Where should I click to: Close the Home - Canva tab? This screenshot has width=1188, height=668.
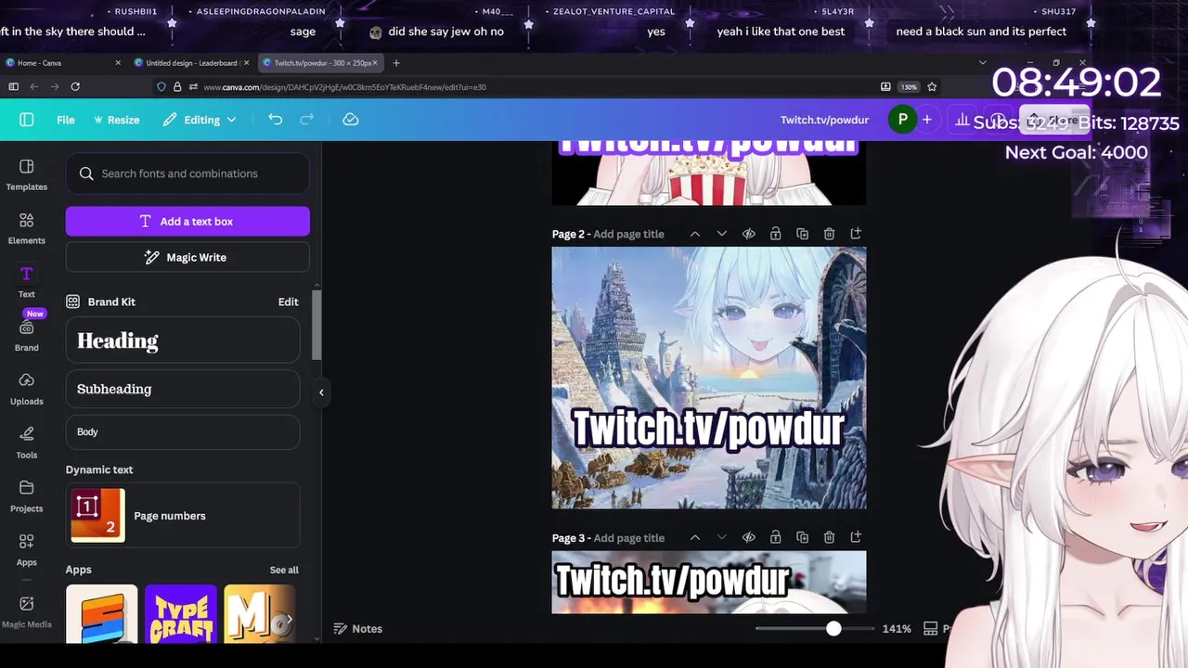(x=118, y=63)
